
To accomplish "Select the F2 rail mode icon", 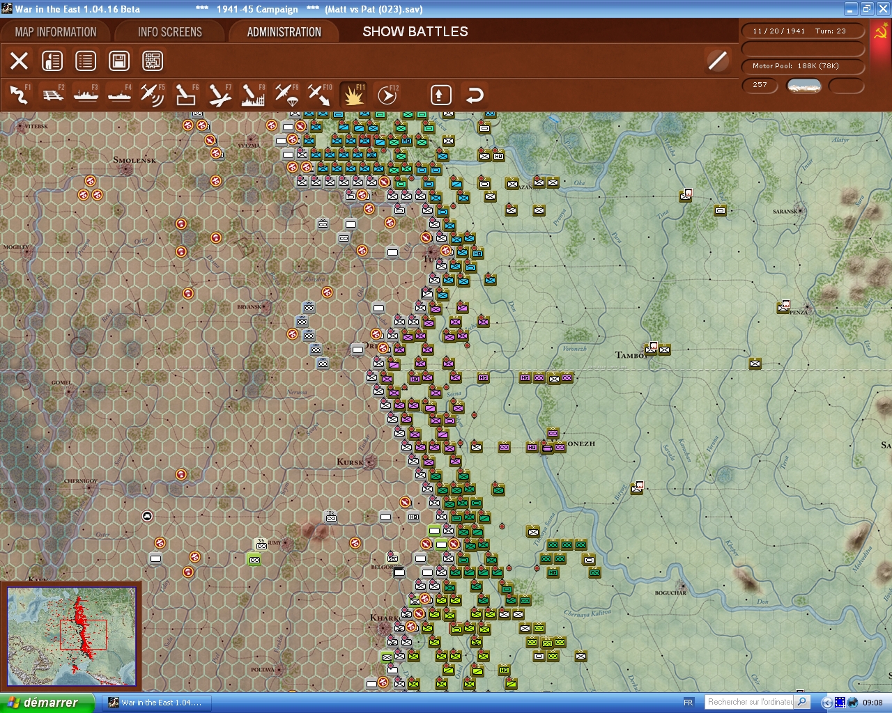I will (x=53, y=95).
